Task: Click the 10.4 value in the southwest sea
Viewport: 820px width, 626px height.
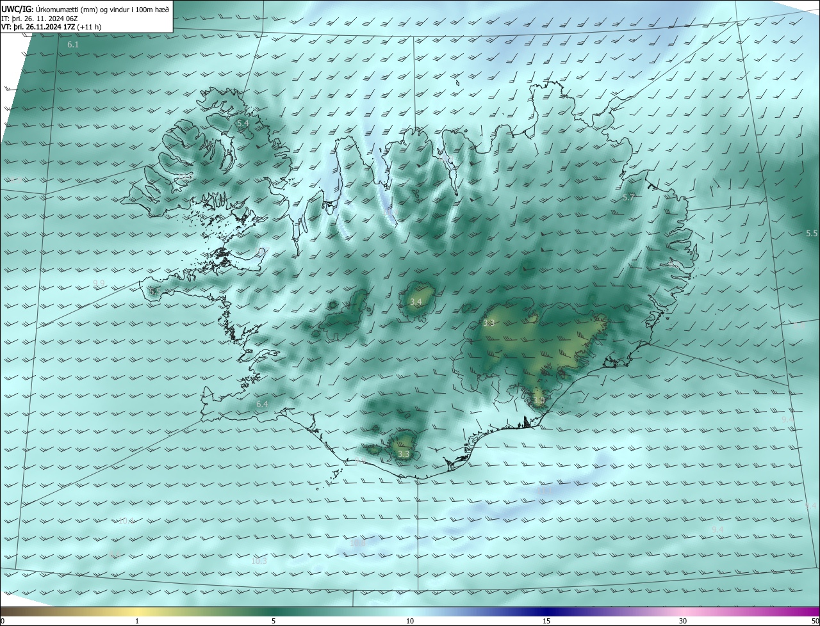Action: 126,521
